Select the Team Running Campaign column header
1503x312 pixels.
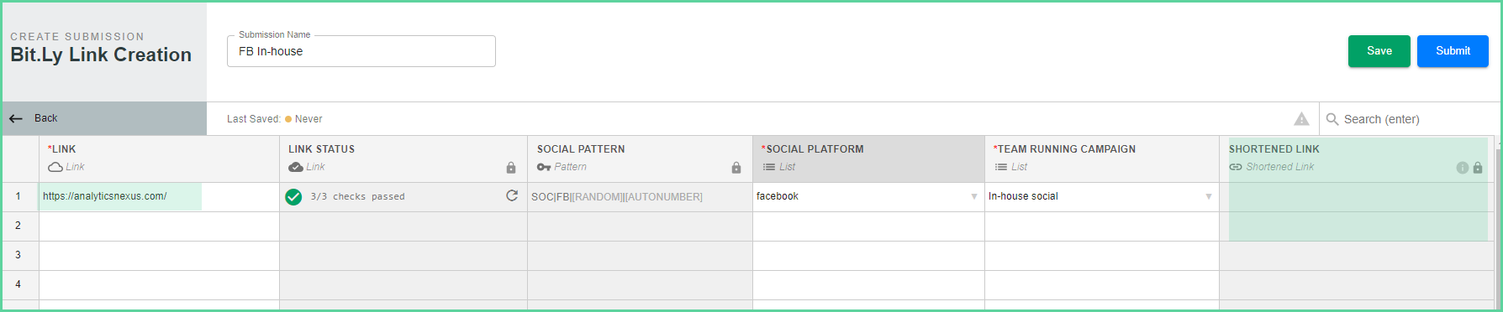(x=1102, y=159)
